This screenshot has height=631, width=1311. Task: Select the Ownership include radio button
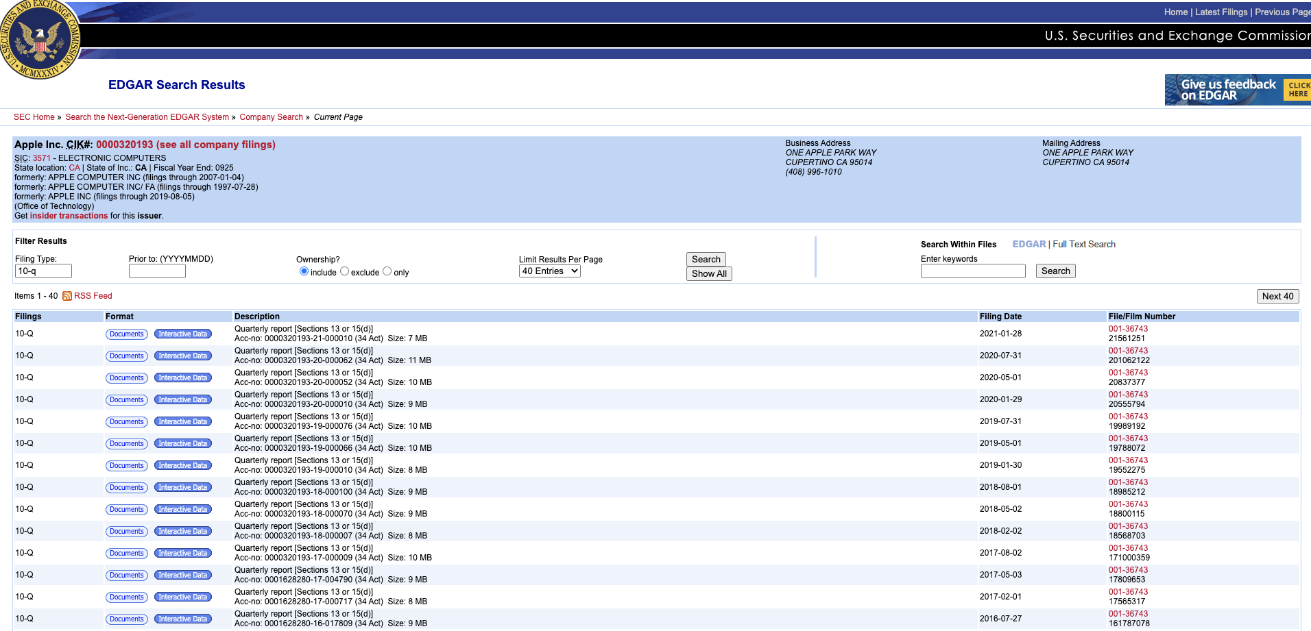click(x=304, y=271)
